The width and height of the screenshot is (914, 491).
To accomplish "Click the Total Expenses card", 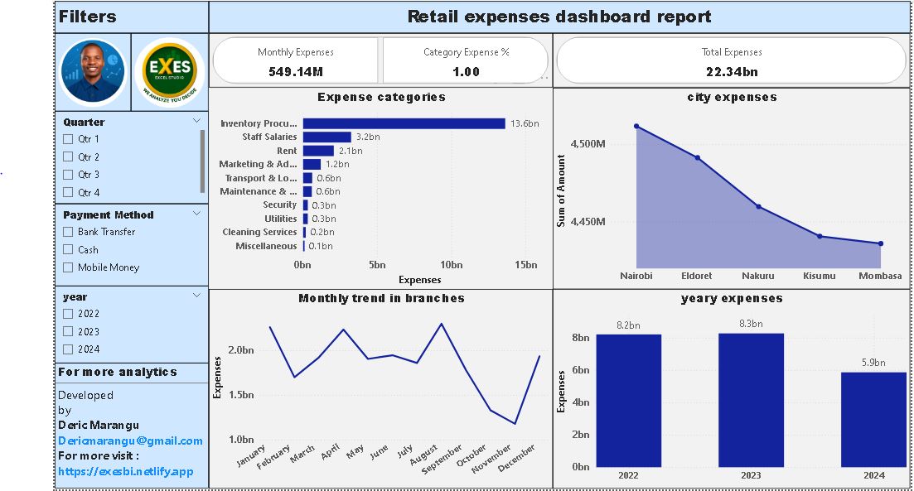I will tap(731, 60).
